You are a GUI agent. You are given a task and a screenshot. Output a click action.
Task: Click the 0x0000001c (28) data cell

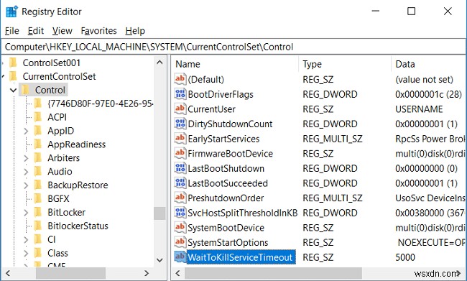click(x=429, y=94)
